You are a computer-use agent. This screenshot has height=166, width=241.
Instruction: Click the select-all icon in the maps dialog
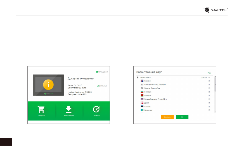[209, 73]
